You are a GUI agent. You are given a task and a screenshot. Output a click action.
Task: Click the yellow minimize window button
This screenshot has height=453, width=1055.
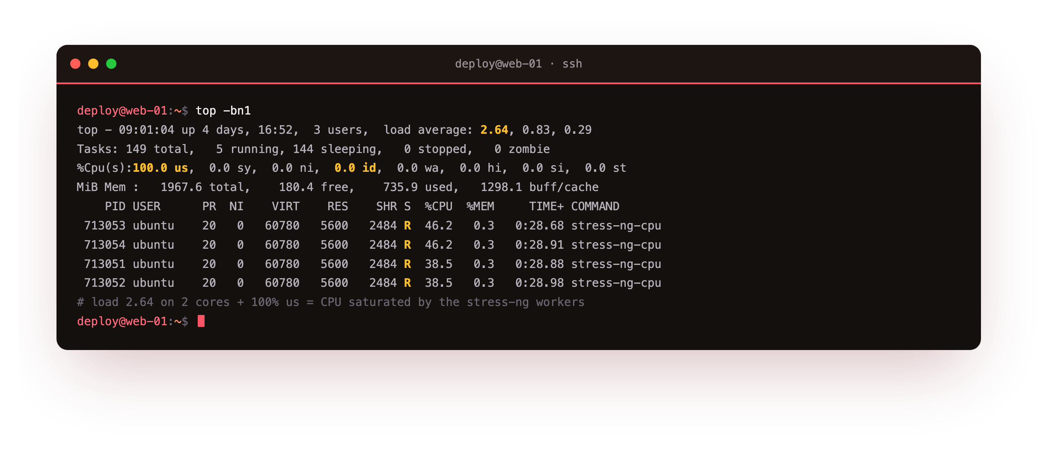93,64
